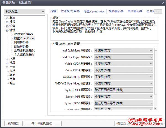
Task: Expand the 播放 tree node
Action: pos(7,22)
